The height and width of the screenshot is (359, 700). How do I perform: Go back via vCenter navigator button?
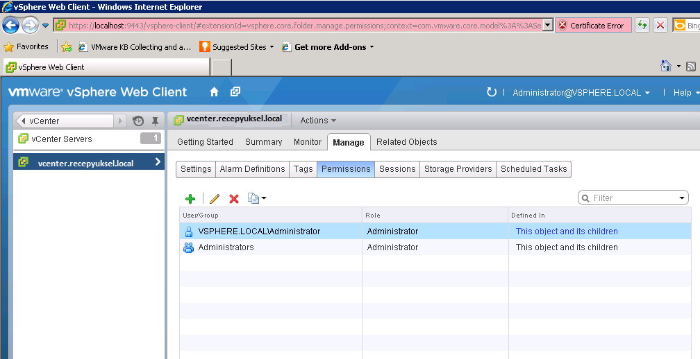[x=65, y=121]
